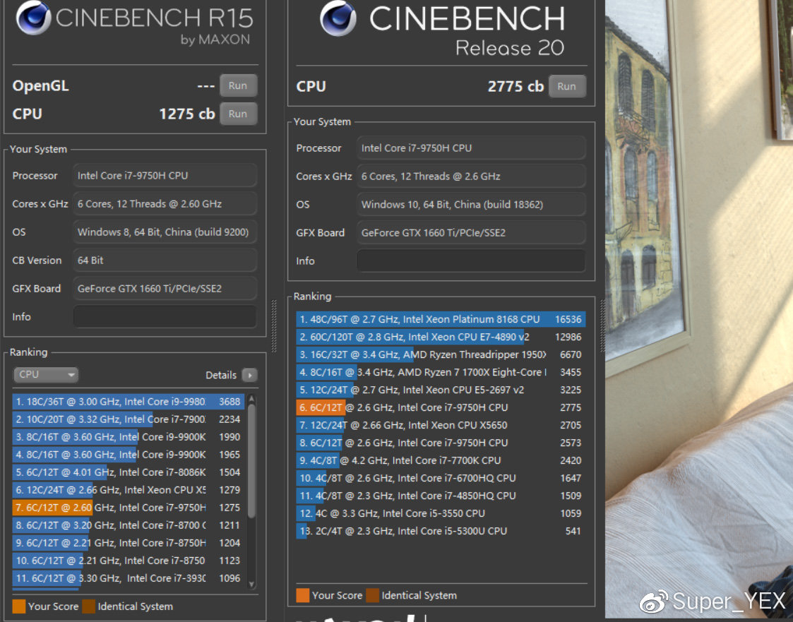
Task: Click the Cinebench R15 logo sphere icon
Action: (x=33, y=18)
